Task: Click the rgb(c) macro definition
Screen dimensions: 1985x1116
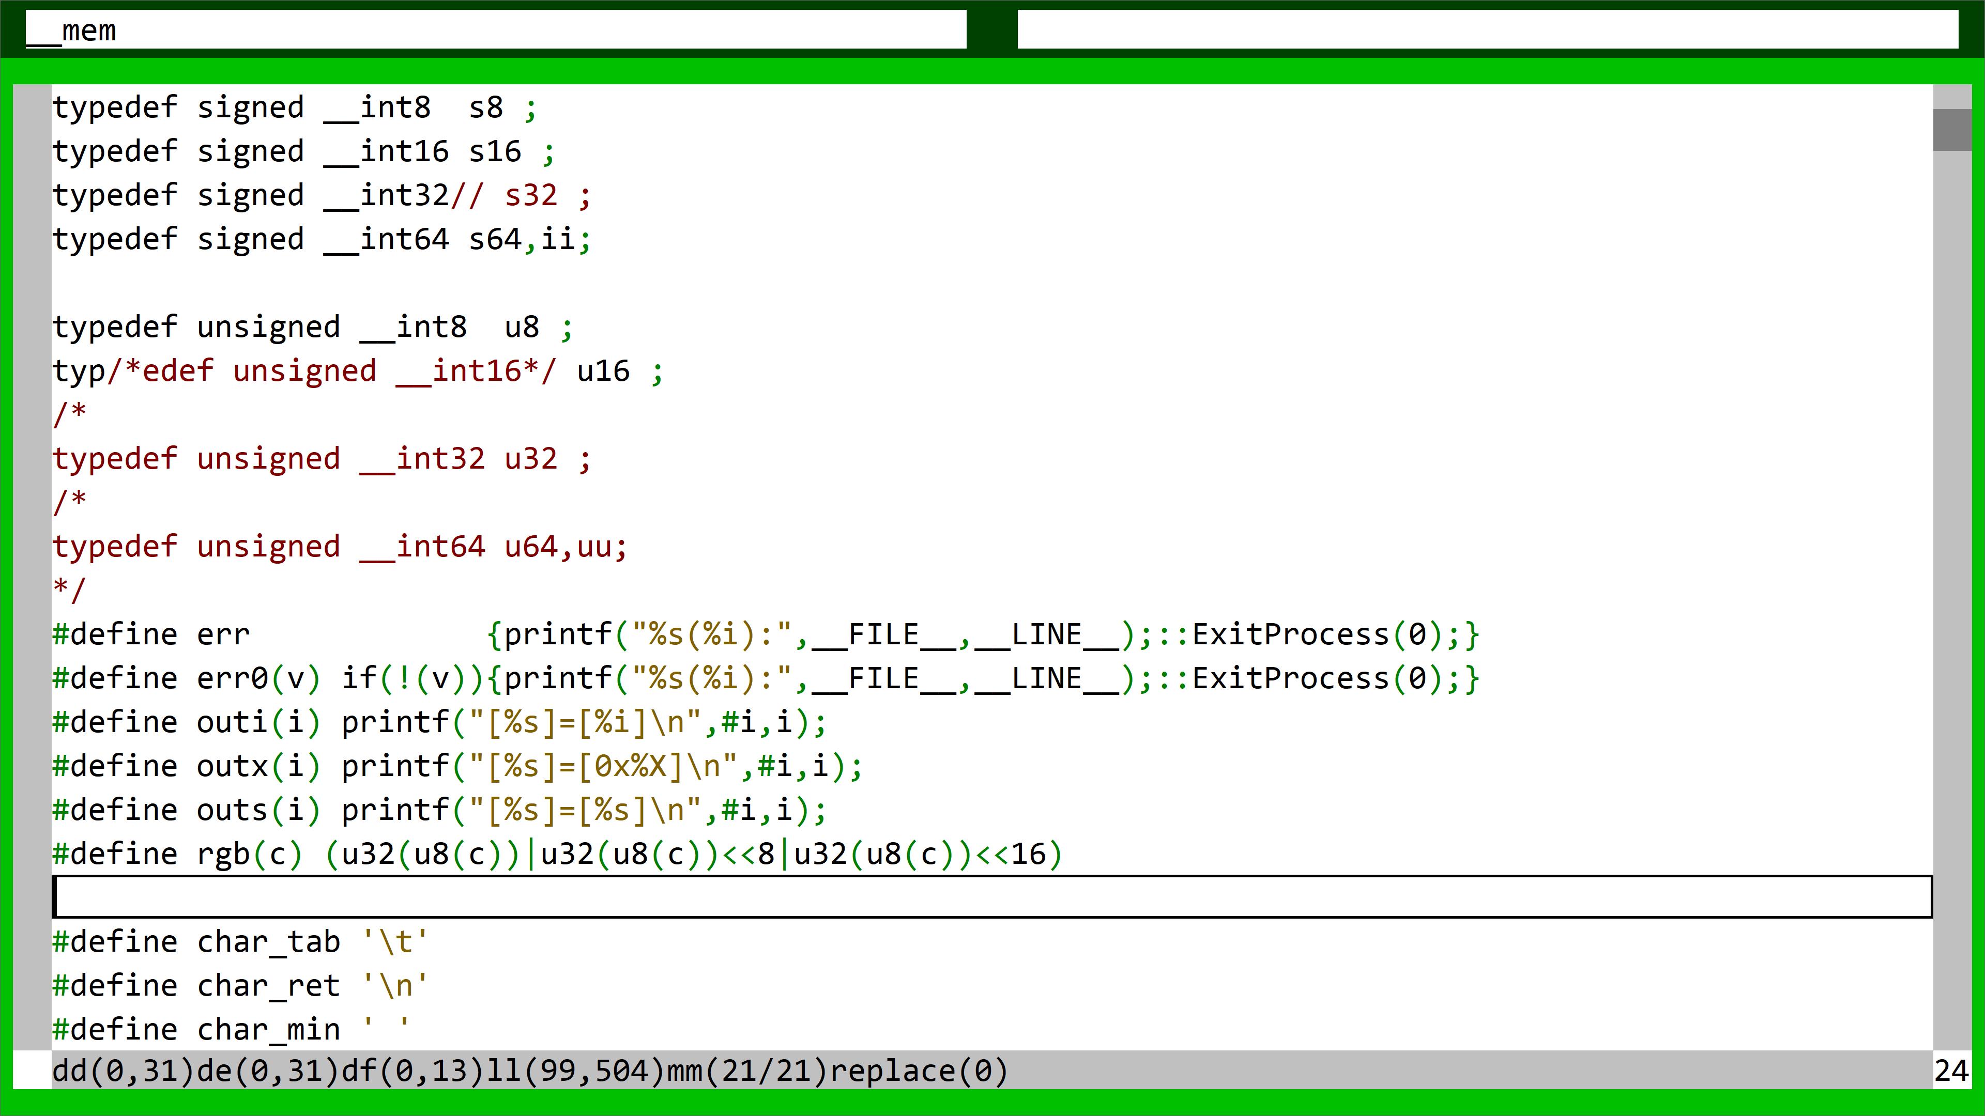Action: [x=249, y=854]
